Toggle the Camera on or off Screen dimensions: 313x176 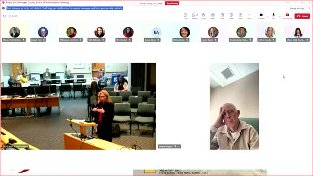click(x=261, y=16)
